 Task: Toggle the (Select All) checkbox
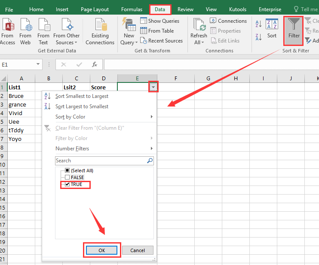67,171
